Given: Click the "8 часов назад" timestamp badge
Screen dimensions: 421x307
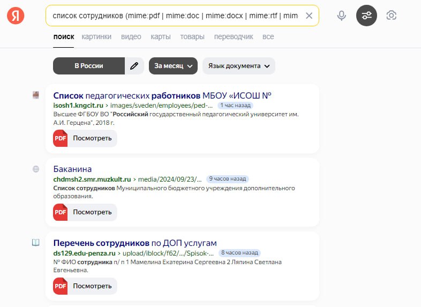Looking at the screenshot, I should pyautogui.click(x=239, y=253).
